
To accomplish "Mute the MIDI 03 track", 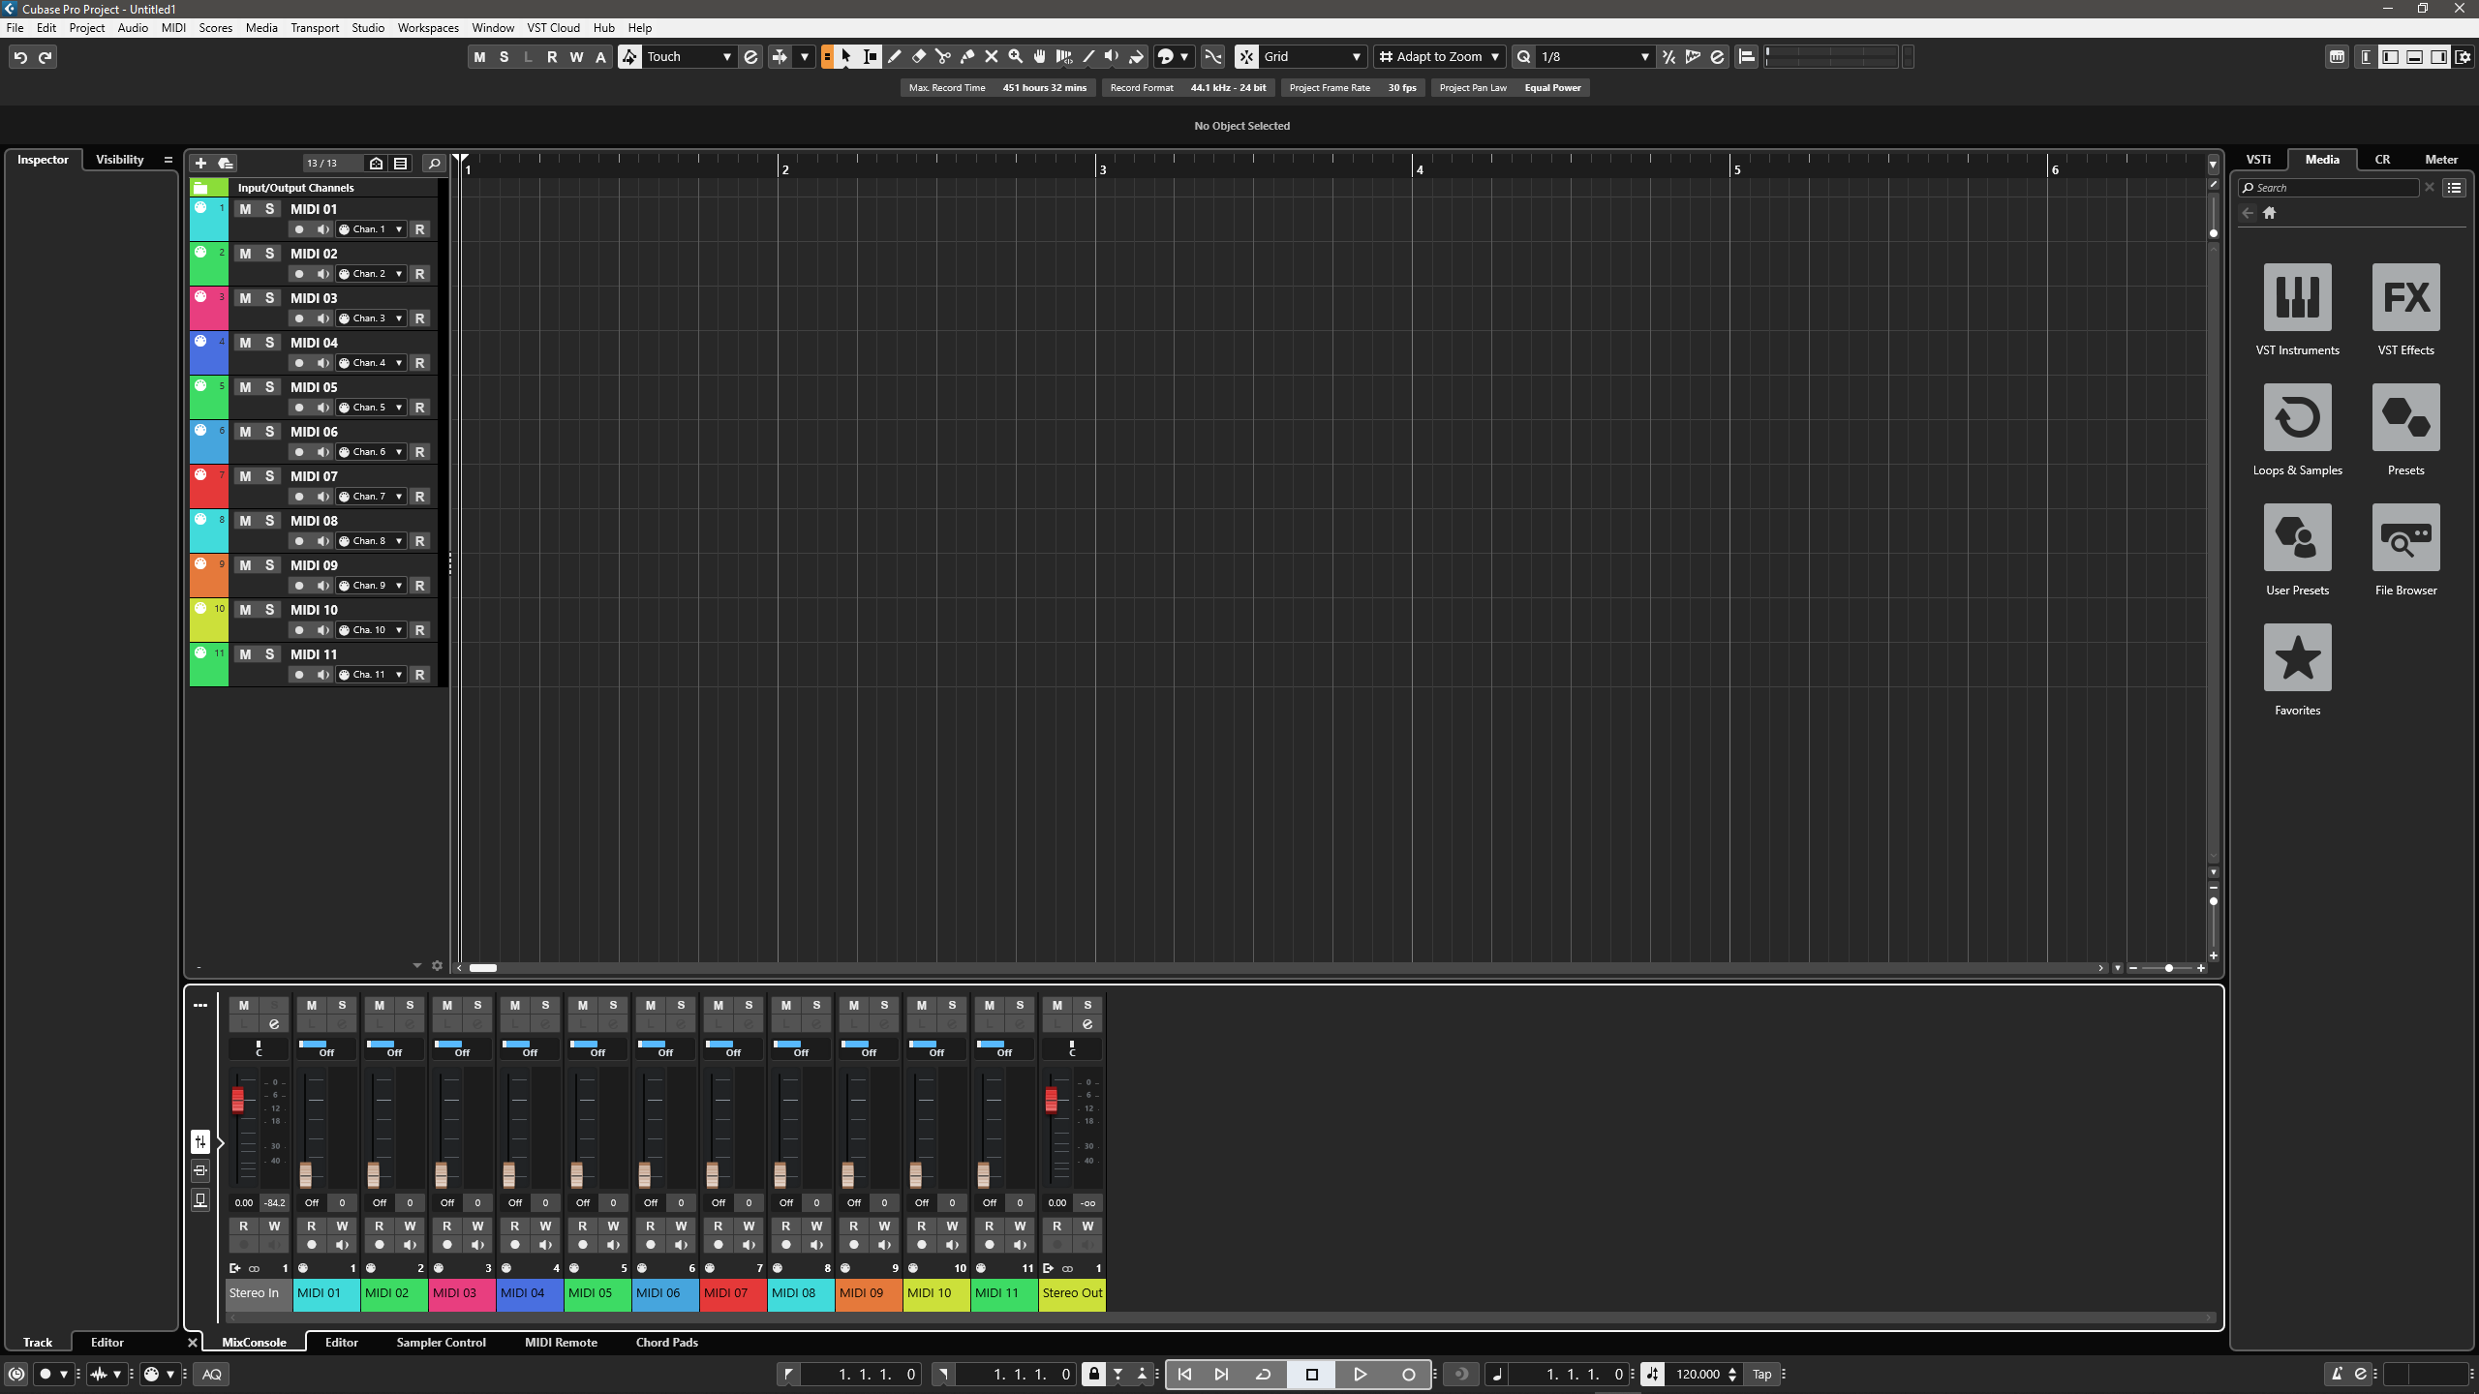I will click(245, 298).
